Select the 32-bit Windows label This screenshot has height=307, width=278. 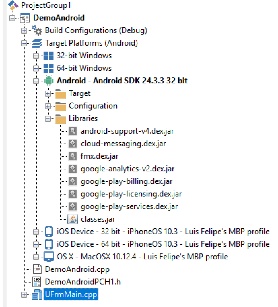84,56
